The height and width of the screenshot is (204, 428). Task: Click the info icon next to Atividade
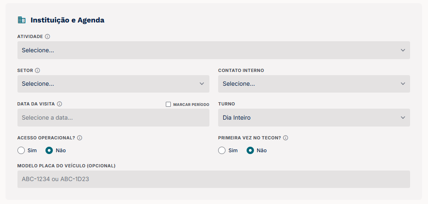47,37
